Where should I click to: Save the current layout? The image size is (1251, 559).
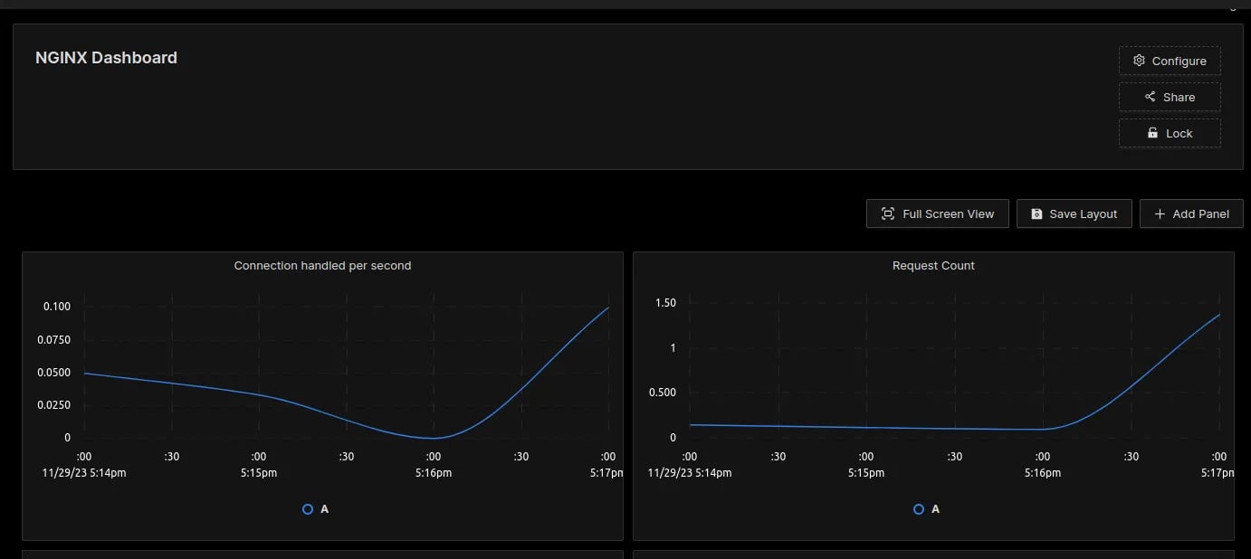click(x=1074, y=214)
